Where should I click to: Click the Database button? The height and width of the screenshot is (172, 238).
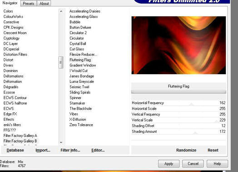click(x=15, y=150)
